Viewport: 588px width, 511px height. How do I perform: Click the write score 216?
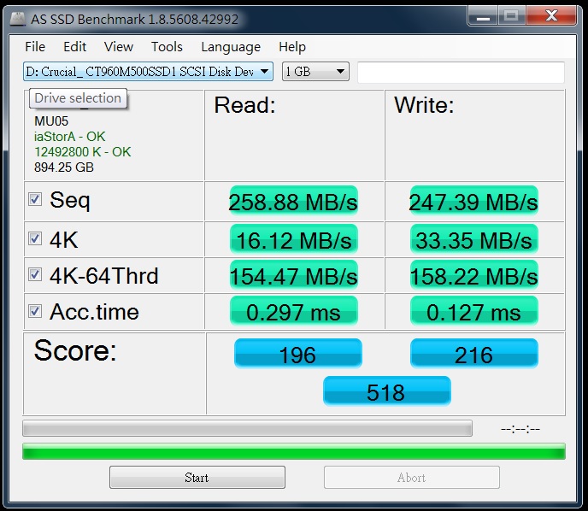474,354
